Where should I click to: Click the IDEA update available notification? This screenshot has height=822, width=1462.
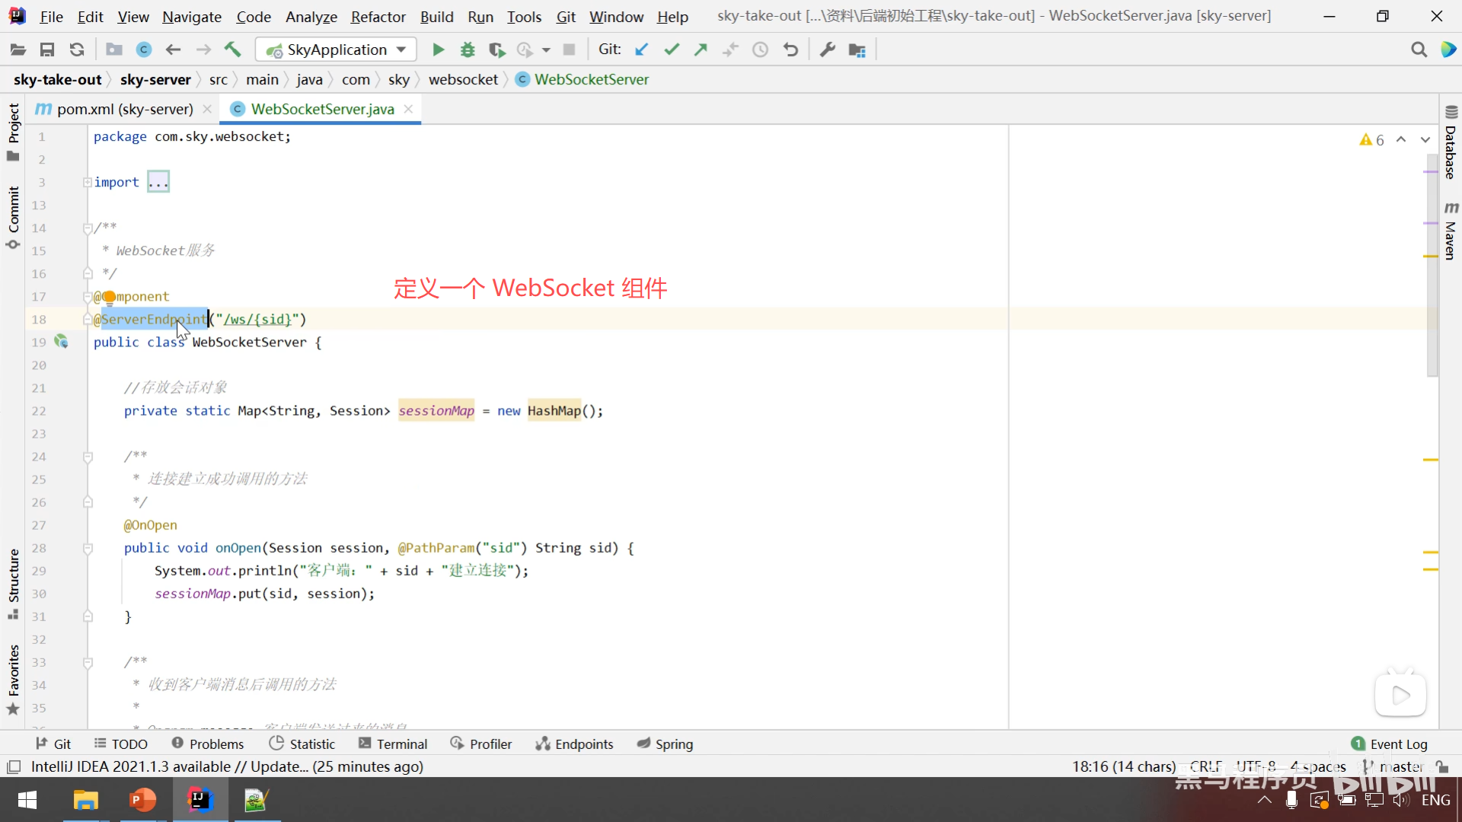tap(227, 766)
